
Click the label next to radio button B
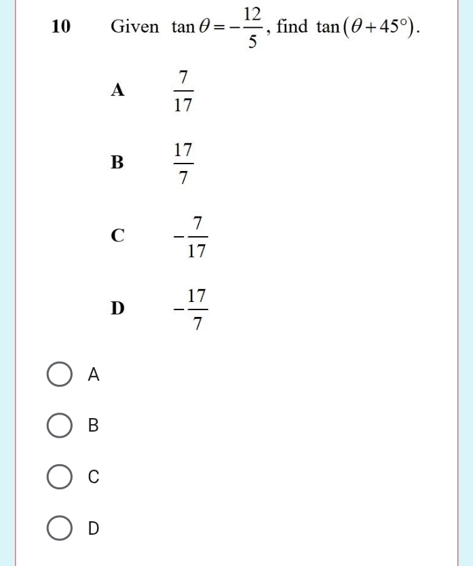(x=92, y=425)
